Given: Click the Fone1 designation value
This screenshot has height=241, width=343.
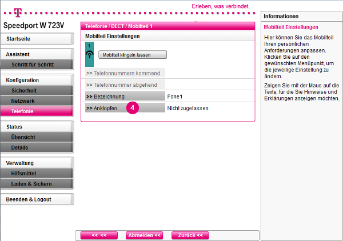Looking at the screenshot, I should (x=175, y=97).
